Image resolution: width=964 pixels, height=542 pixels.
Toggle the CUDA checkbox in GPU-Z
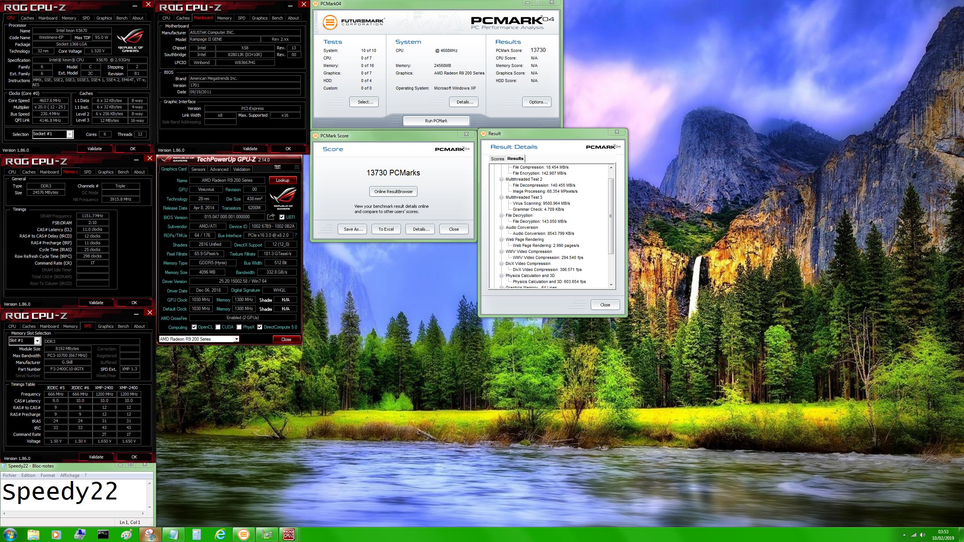pyautogui.click(x=218, y=327)
